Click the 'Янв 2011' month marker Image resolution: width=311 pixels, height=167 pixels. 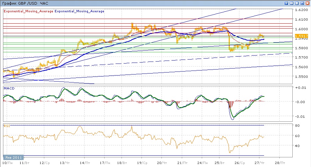point(13,157)
